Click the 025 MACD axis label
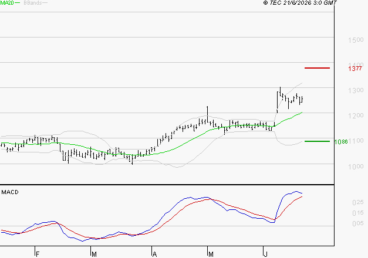 [x=357, y=202]
